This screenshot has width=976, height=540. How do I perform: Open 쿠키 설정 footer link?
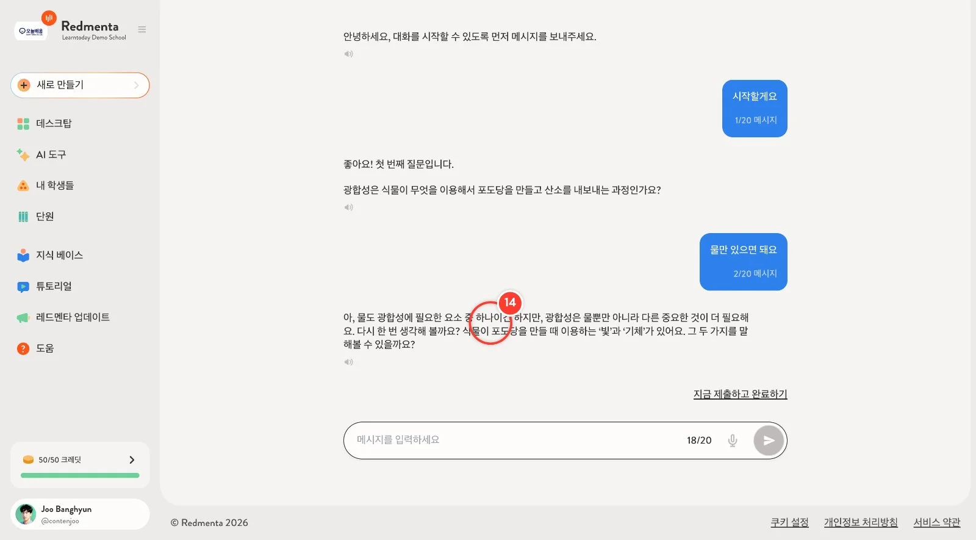tap(789, 523)
